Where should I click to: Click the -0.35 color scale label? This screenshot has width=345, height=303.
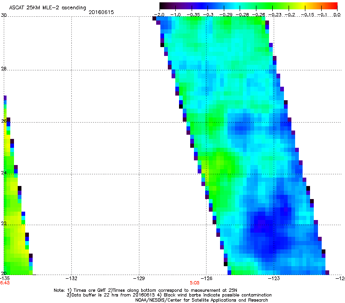click(x=193, y=15)
